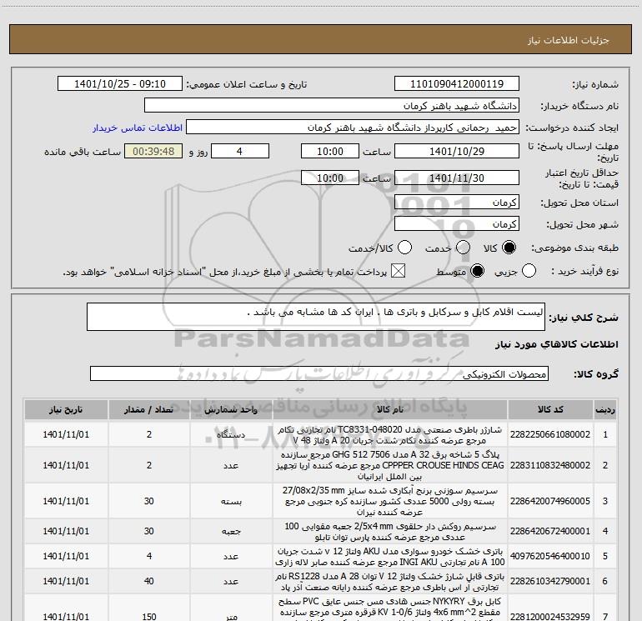Click unit دستگاه in row 1
The height and width of the screenshot is (621, 642).
point(231,435)
